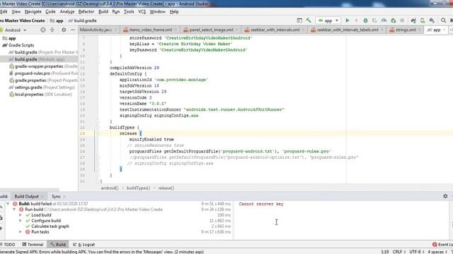Viewport: 453px width, 254px height.
Task: Open the Profile app gauge icon
Action: coord(384,20)
